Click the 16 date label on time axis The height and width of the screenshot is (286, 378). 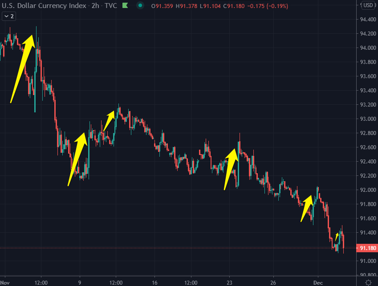pyautogui.click(x=154, y=282)
